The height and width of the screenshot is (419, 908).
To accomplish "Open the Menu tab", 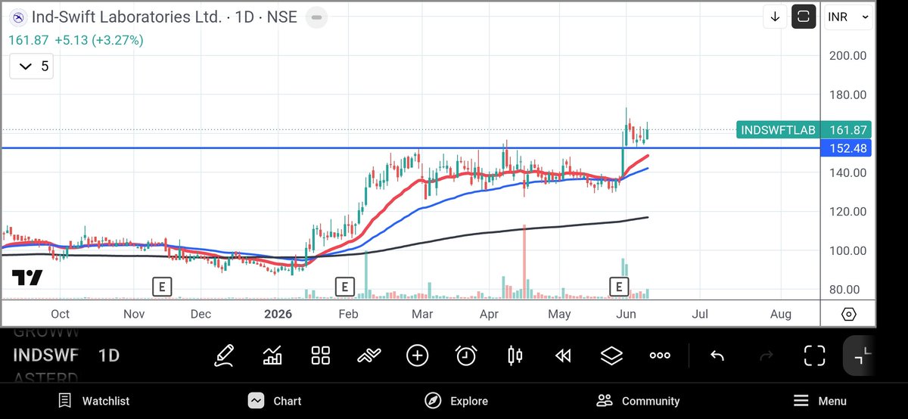I will coord(820,401).
